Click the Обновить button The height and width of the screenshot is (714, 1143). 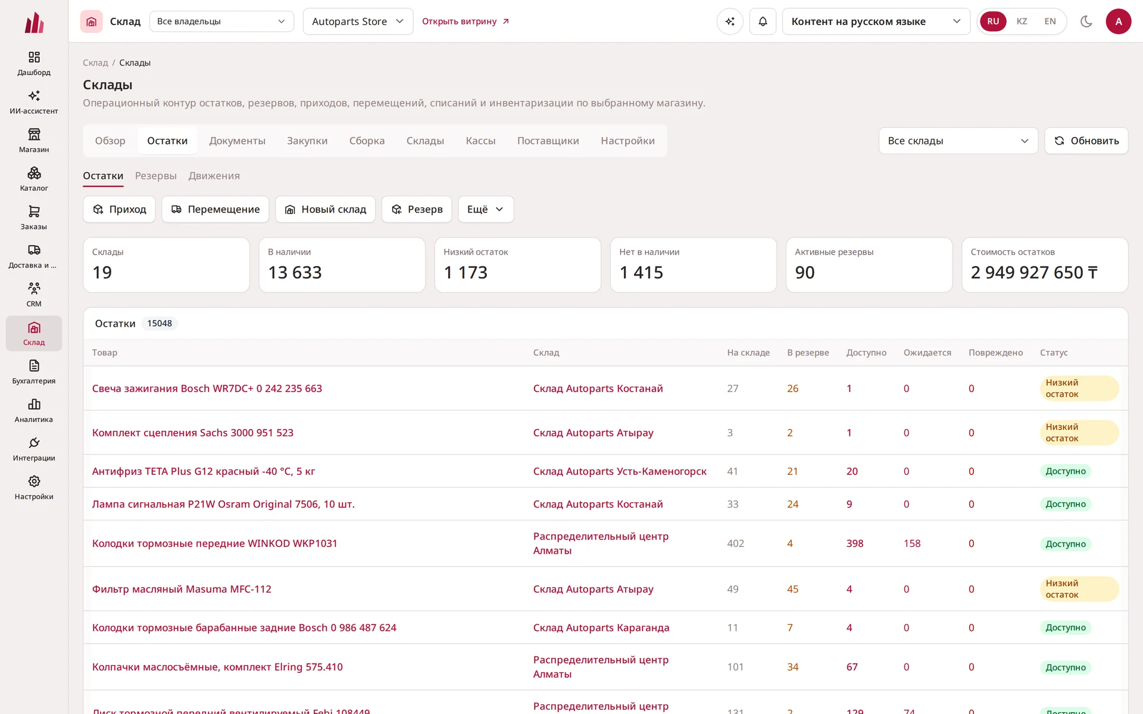pos(1086,141)
